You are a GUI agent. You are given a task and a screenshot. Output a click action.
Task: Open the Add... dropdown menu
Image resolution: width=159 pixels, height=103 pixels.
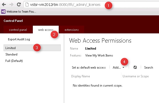click(117, 68)
